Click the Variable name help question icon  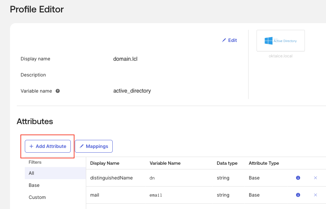click(x=58, y=91)
